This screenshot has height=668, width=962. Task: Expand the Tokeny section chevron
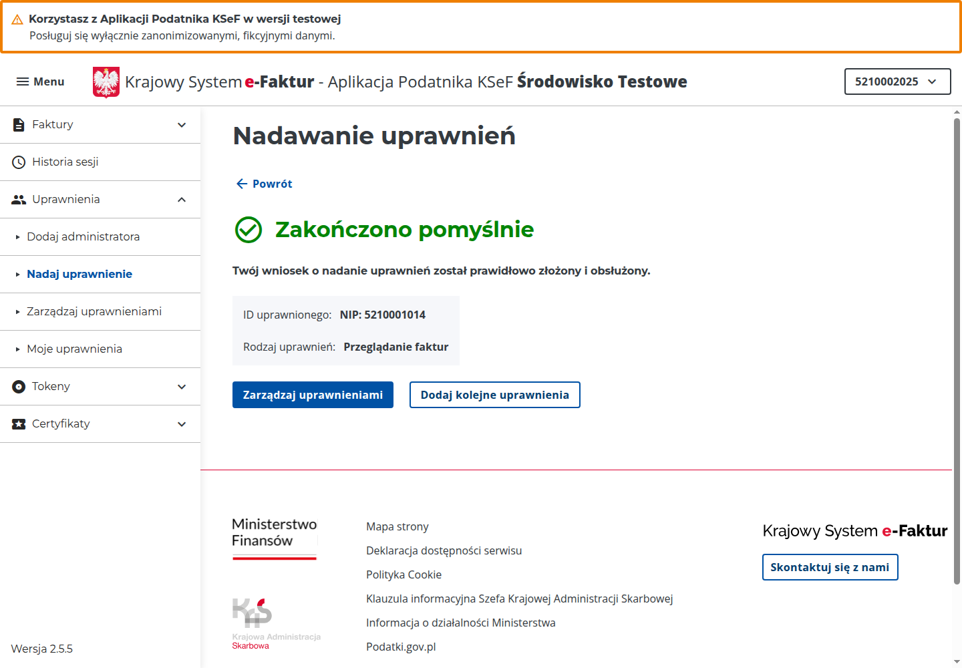tap(182, 387)
